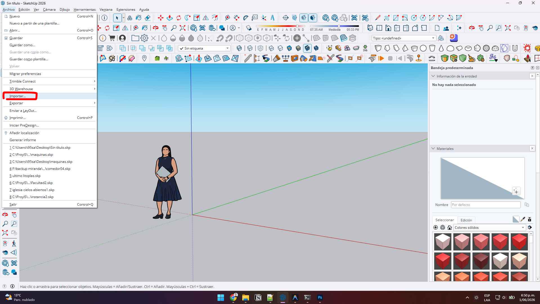Click the Nombre material name field
Viewport: 540px width, 304px height.
(486, 205)
